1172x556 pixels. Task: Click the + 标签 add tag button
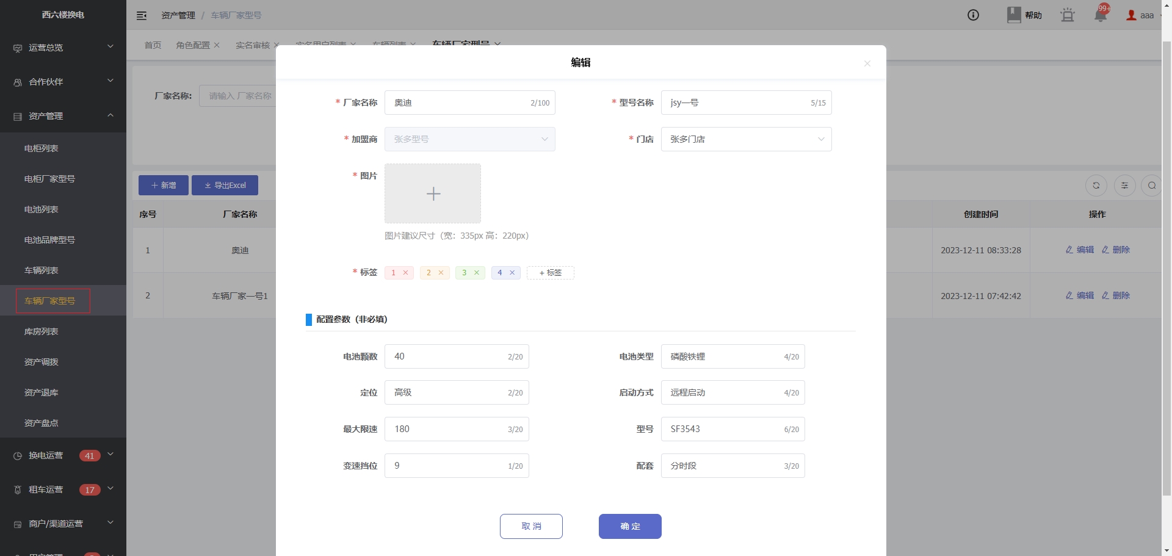coord(550,273)
